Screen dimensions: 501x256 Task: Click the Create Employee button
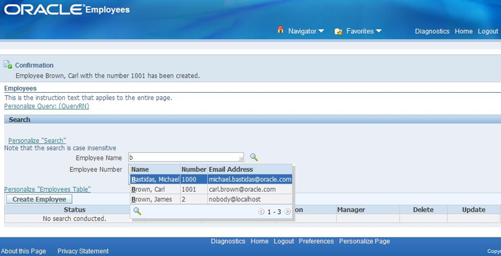pyautogui.click(x=39, y=199)
